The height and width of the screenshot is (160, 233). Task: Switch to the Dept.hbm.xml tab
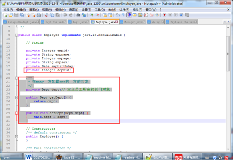pyautogui.click(x=53, y=22)
